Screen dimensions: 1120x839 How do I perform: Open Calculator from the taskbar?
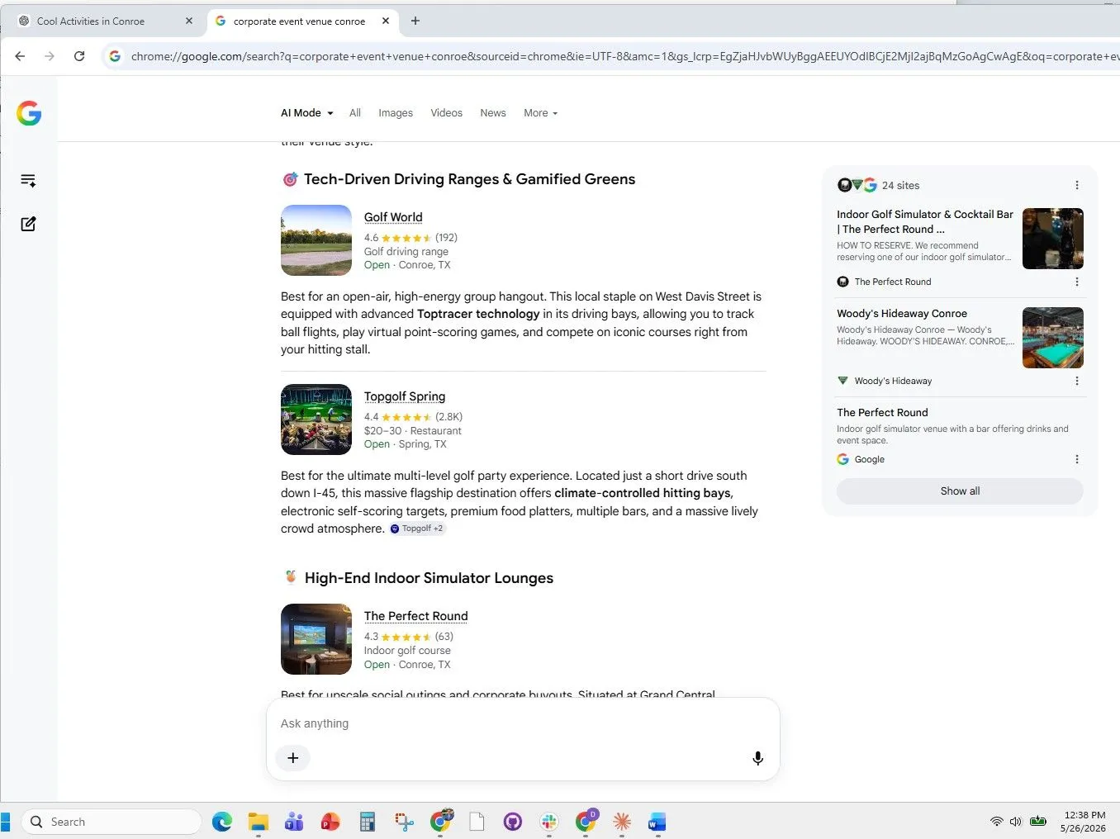coord(368,822)
